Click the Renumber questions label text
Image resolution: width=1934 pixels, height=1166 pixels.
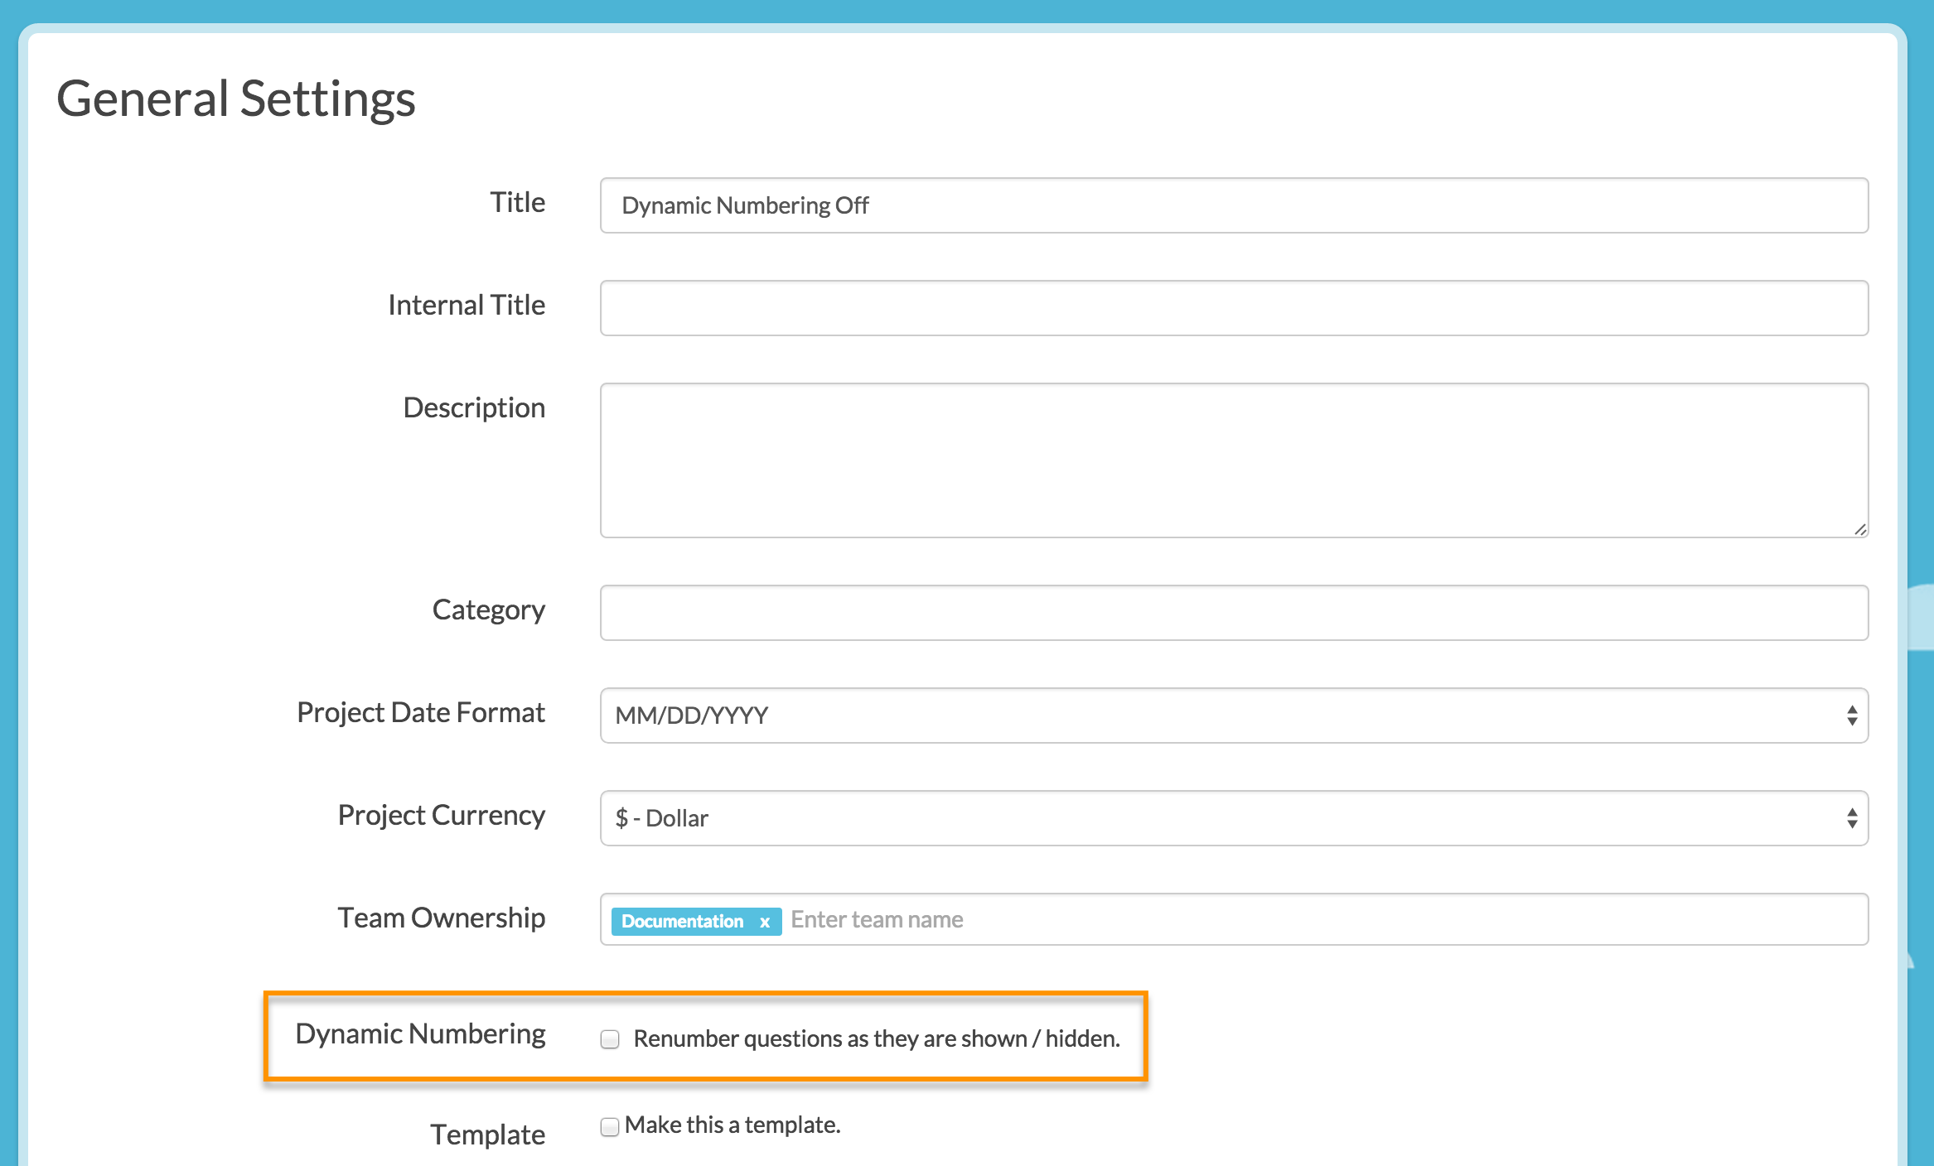pos(876,1039)
